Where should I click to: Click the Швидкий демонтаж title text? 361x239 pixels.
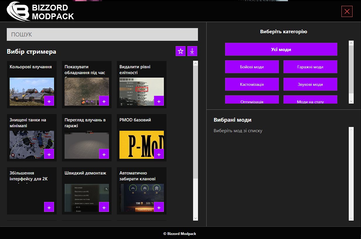tap(85, 173)
